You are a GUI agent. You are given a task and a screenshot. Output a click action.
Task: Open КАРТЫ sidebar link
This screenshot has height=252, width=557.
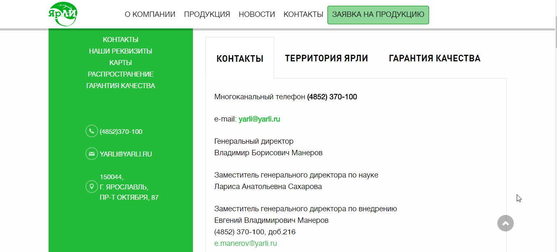point(120,63)
